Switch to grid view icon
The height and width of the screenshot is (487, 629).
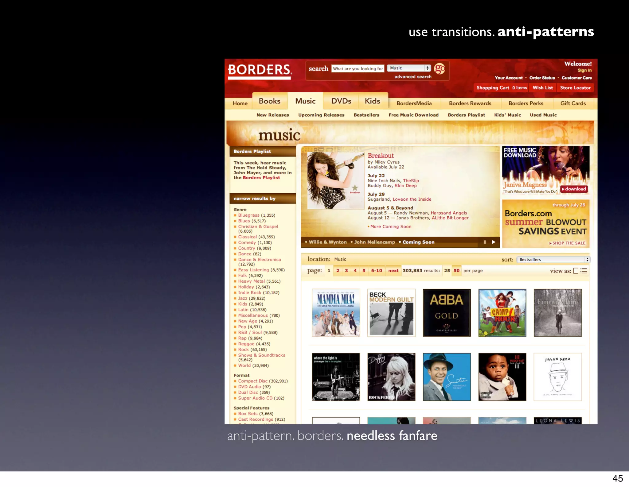(x=576, y=271)
